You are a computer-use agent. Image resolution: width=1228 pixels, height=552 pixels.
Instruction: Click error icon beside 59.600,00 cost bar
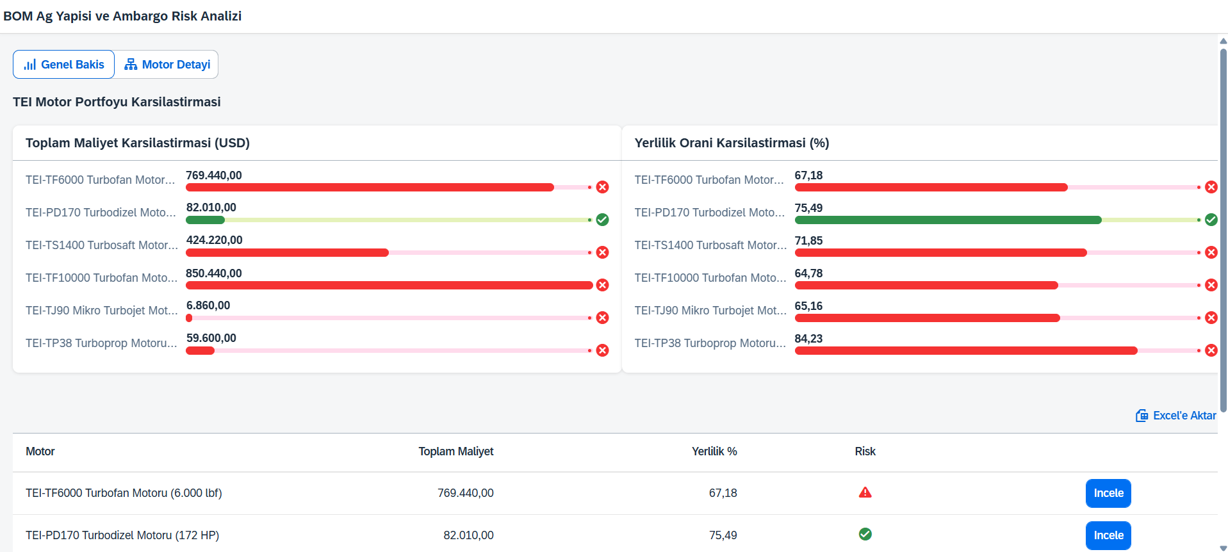[x=602, y=350]
